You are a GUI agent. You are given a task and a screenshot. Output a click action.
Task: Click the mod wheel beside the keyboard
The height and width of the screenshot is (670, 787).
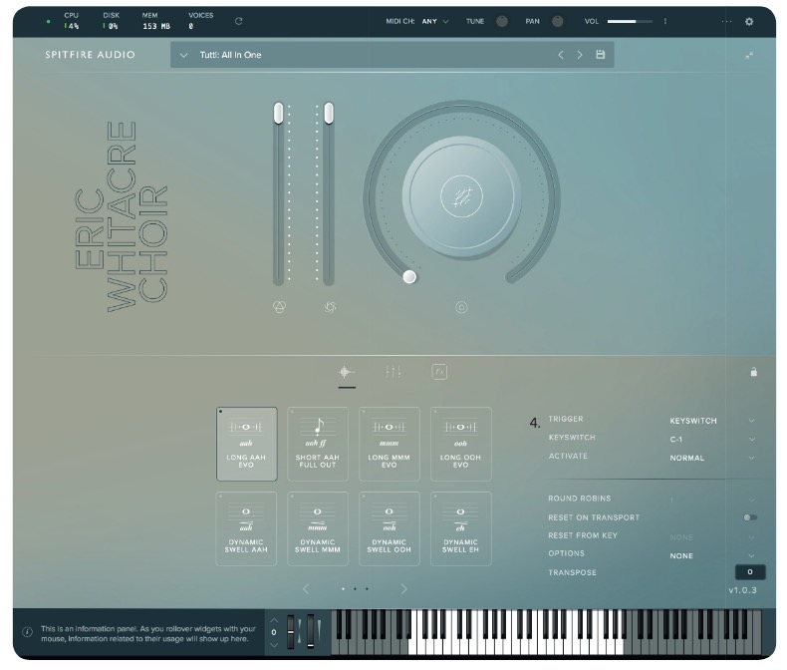click(310, 631)
